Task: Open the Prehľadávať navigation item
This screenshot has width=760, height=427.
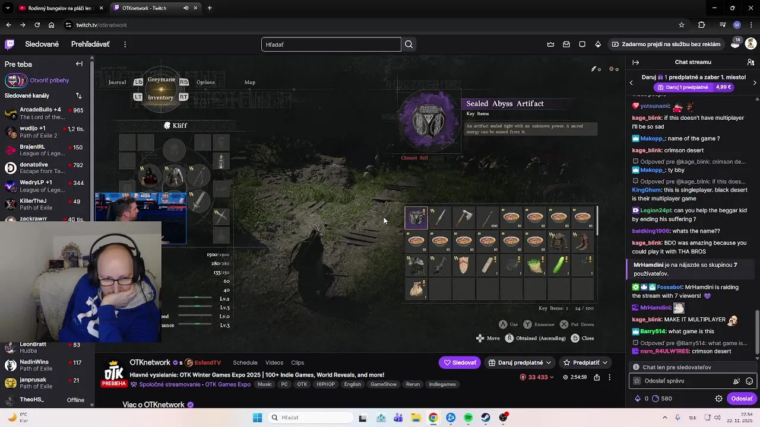Action: (x=90, y=44)
